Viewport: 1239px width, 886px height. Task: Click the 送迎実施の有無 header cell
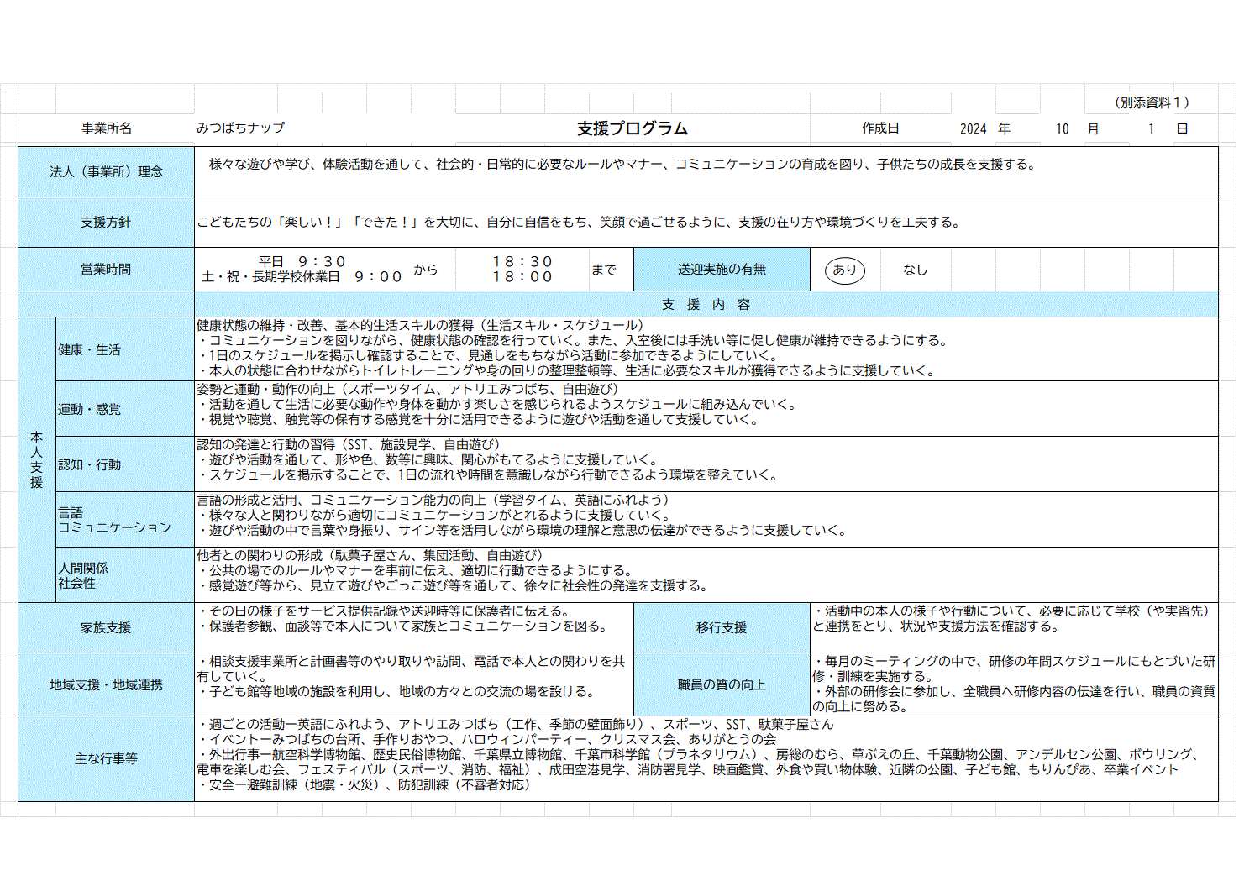[x=722, y=270]
